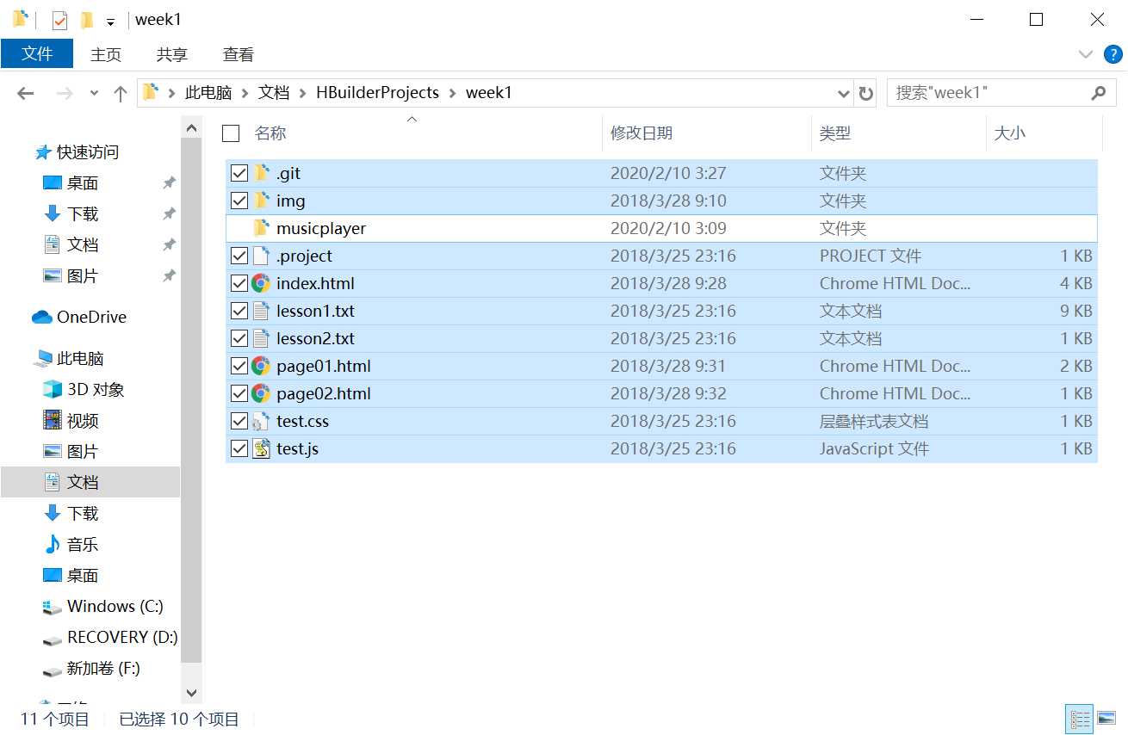The image size is (1128, 735).
Task: Click the script icon of test.js
Action: click(x=261, y=448)
